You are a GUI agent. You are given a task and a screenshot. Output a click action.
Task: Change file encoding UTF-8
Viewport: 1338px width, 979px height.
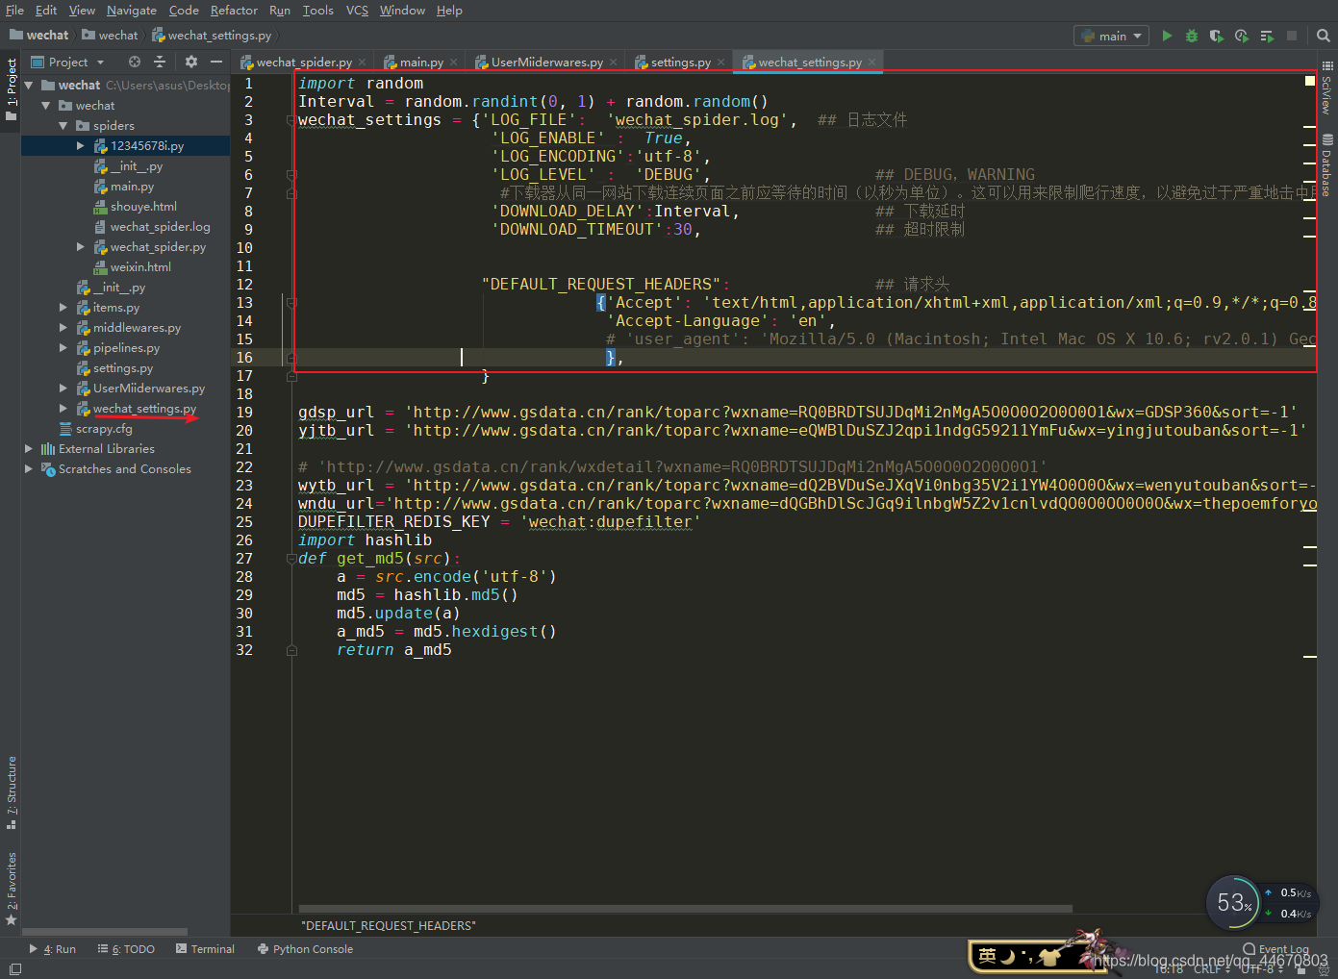(1262, 968)
